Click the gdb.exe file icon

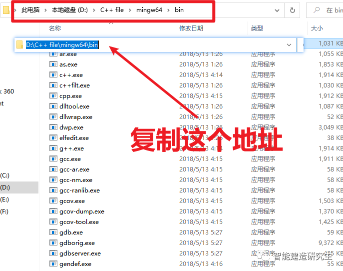[53, 232]
